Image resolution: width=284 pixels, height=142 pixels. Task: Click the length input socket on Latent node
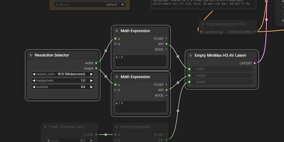click(189, 82)
